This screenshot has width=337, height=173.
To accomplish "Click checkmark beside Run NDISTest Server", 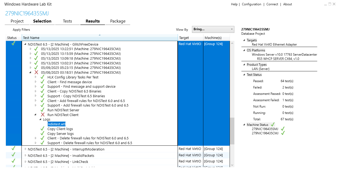I will 42,110.
